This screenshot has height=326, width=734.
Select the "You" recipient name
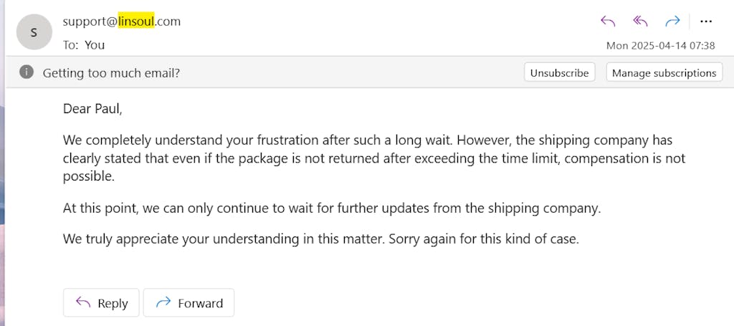[x=95, y=44]
